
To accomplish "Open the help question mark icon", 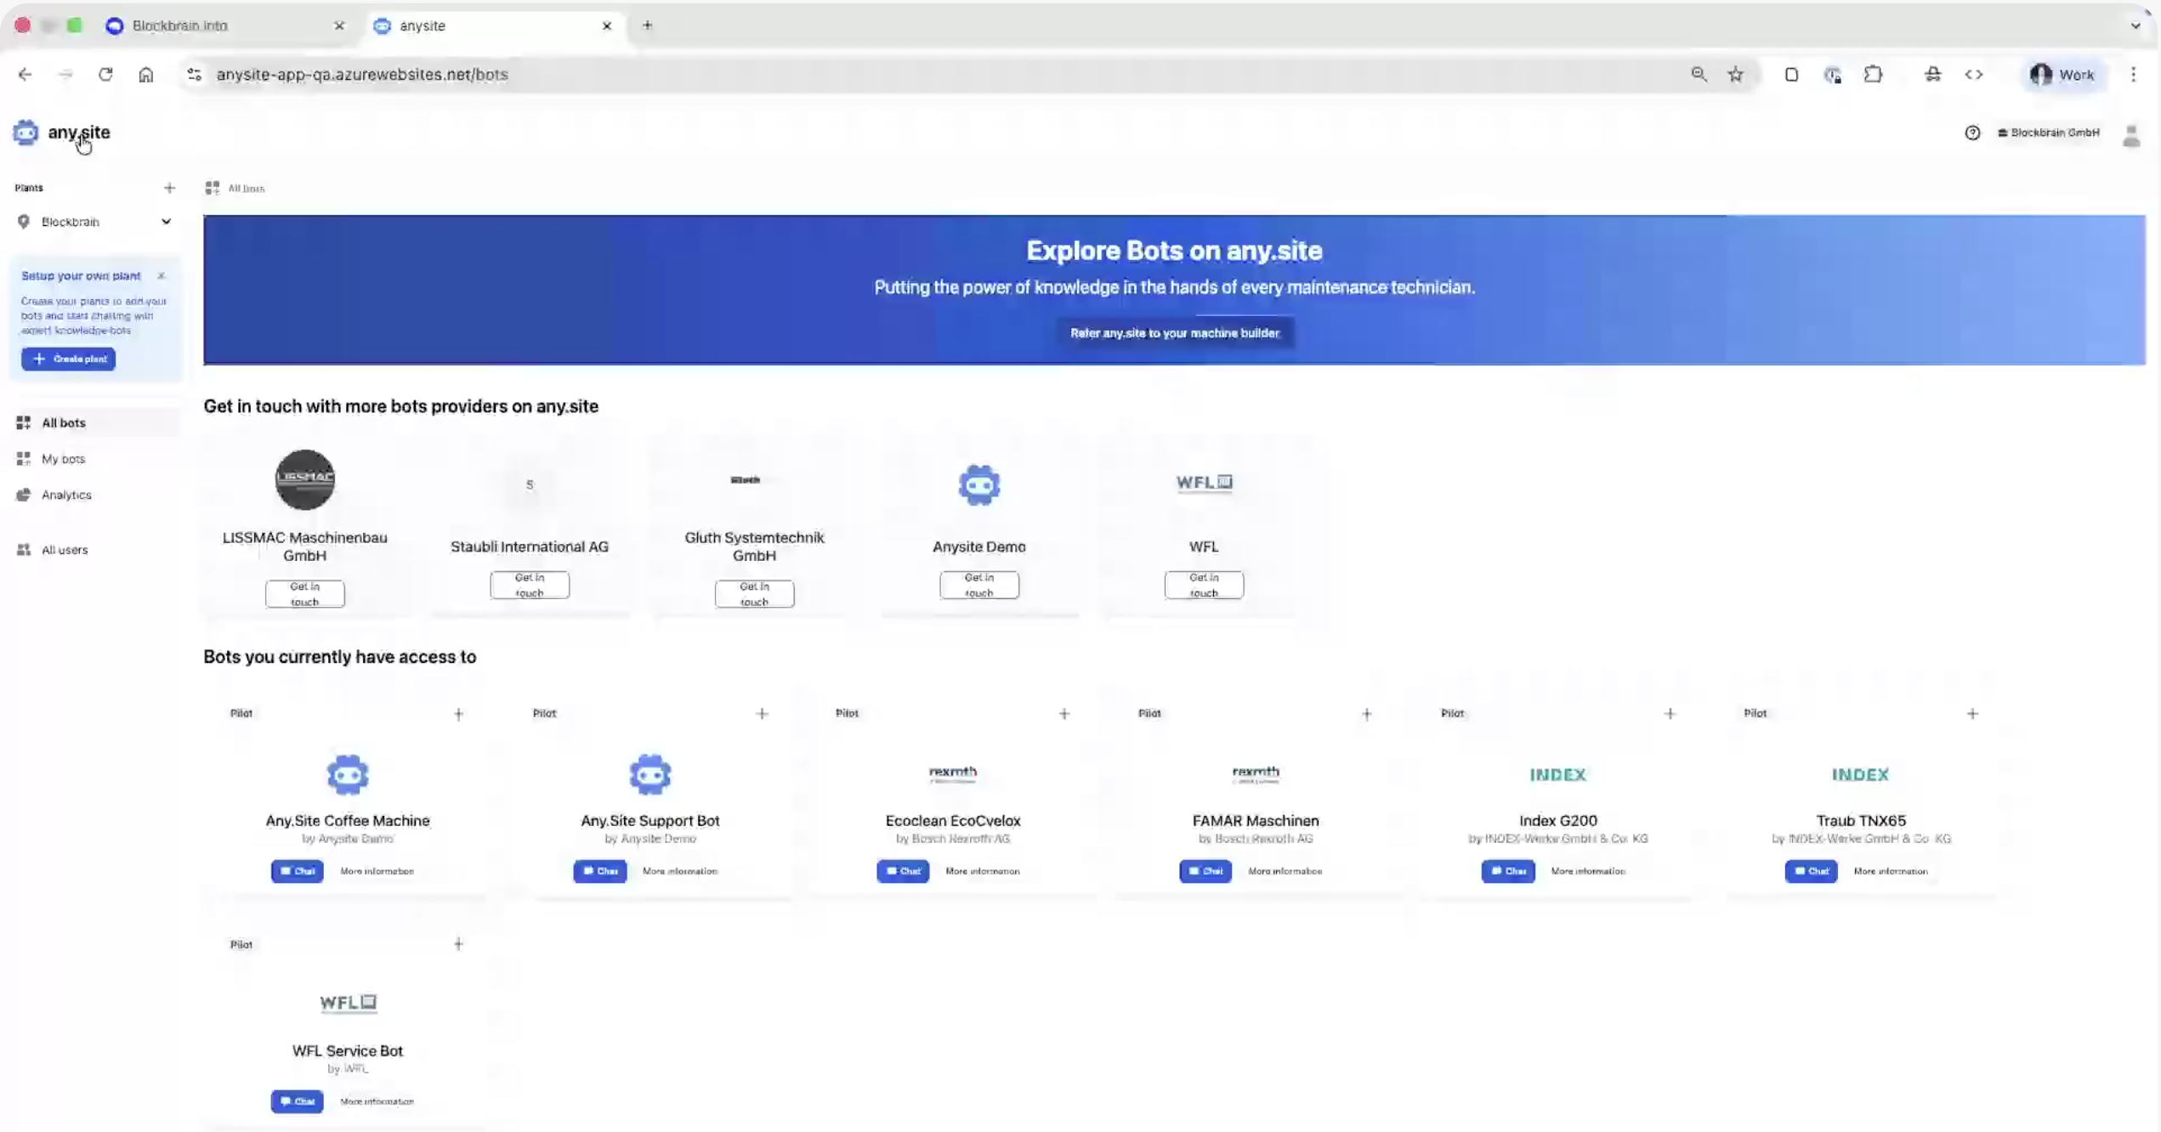I will (x=1972, y=133).
